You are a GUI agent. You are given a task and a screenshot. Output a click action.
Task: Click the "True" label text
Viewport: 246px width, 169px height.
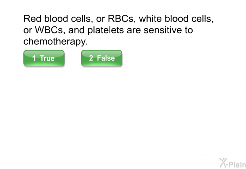47,58
